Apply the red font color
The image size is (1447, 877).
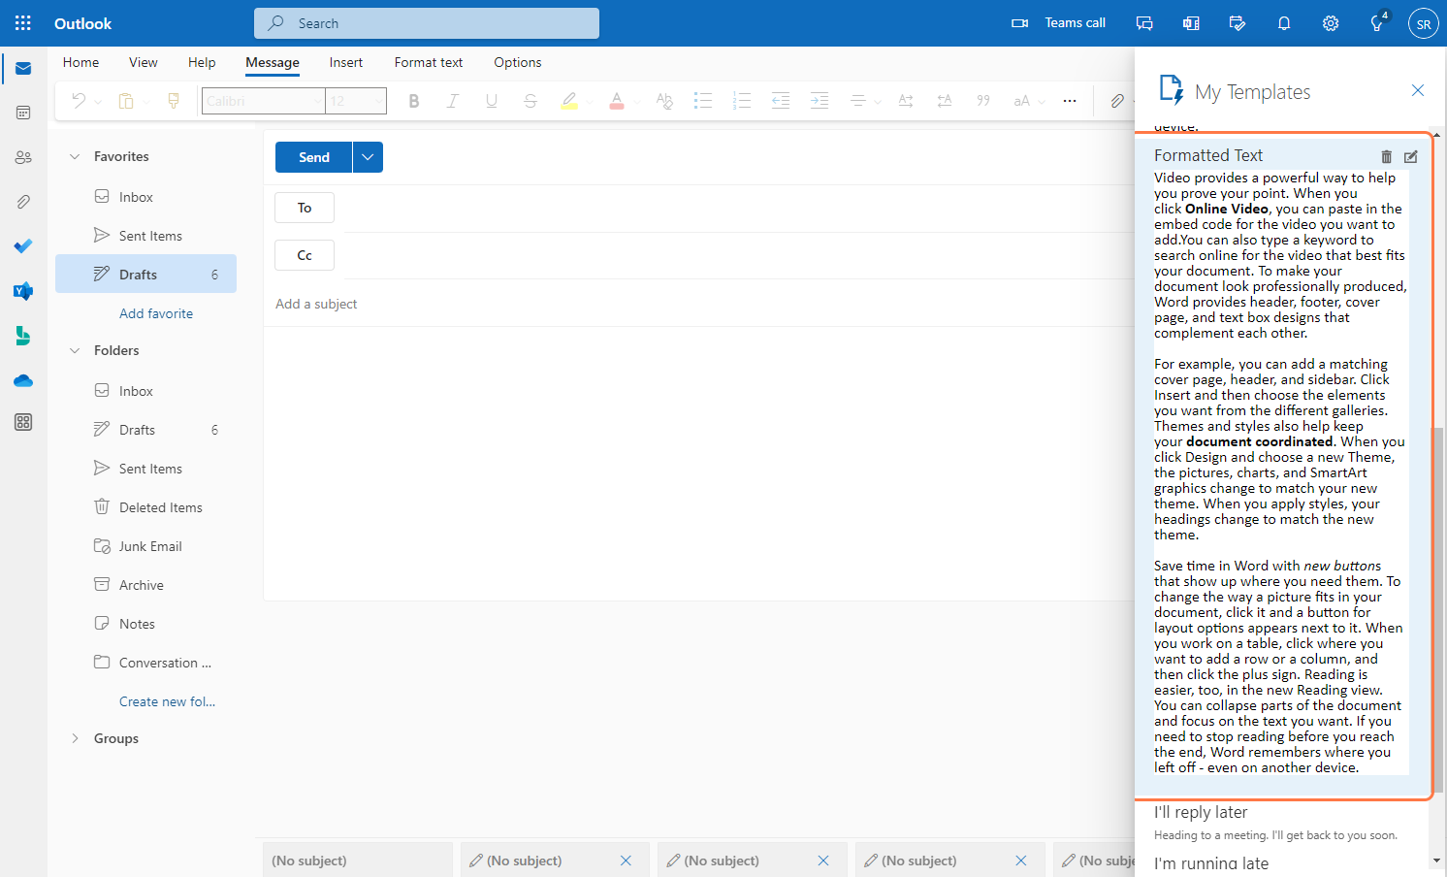[x=617, y=101]
